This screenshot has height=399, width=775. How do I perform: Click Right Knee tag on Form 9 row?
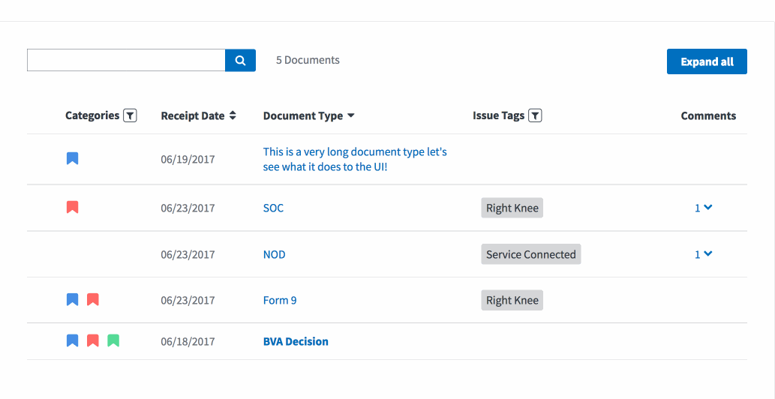[x=512, y=300]
